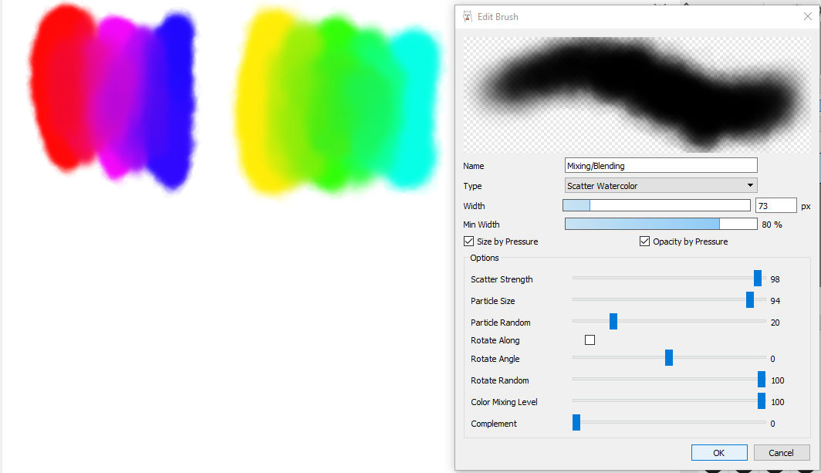This screenshot has height=473, width=821.
Task: Adjust the Scatter Strength slider
Action: pos(757,279)
